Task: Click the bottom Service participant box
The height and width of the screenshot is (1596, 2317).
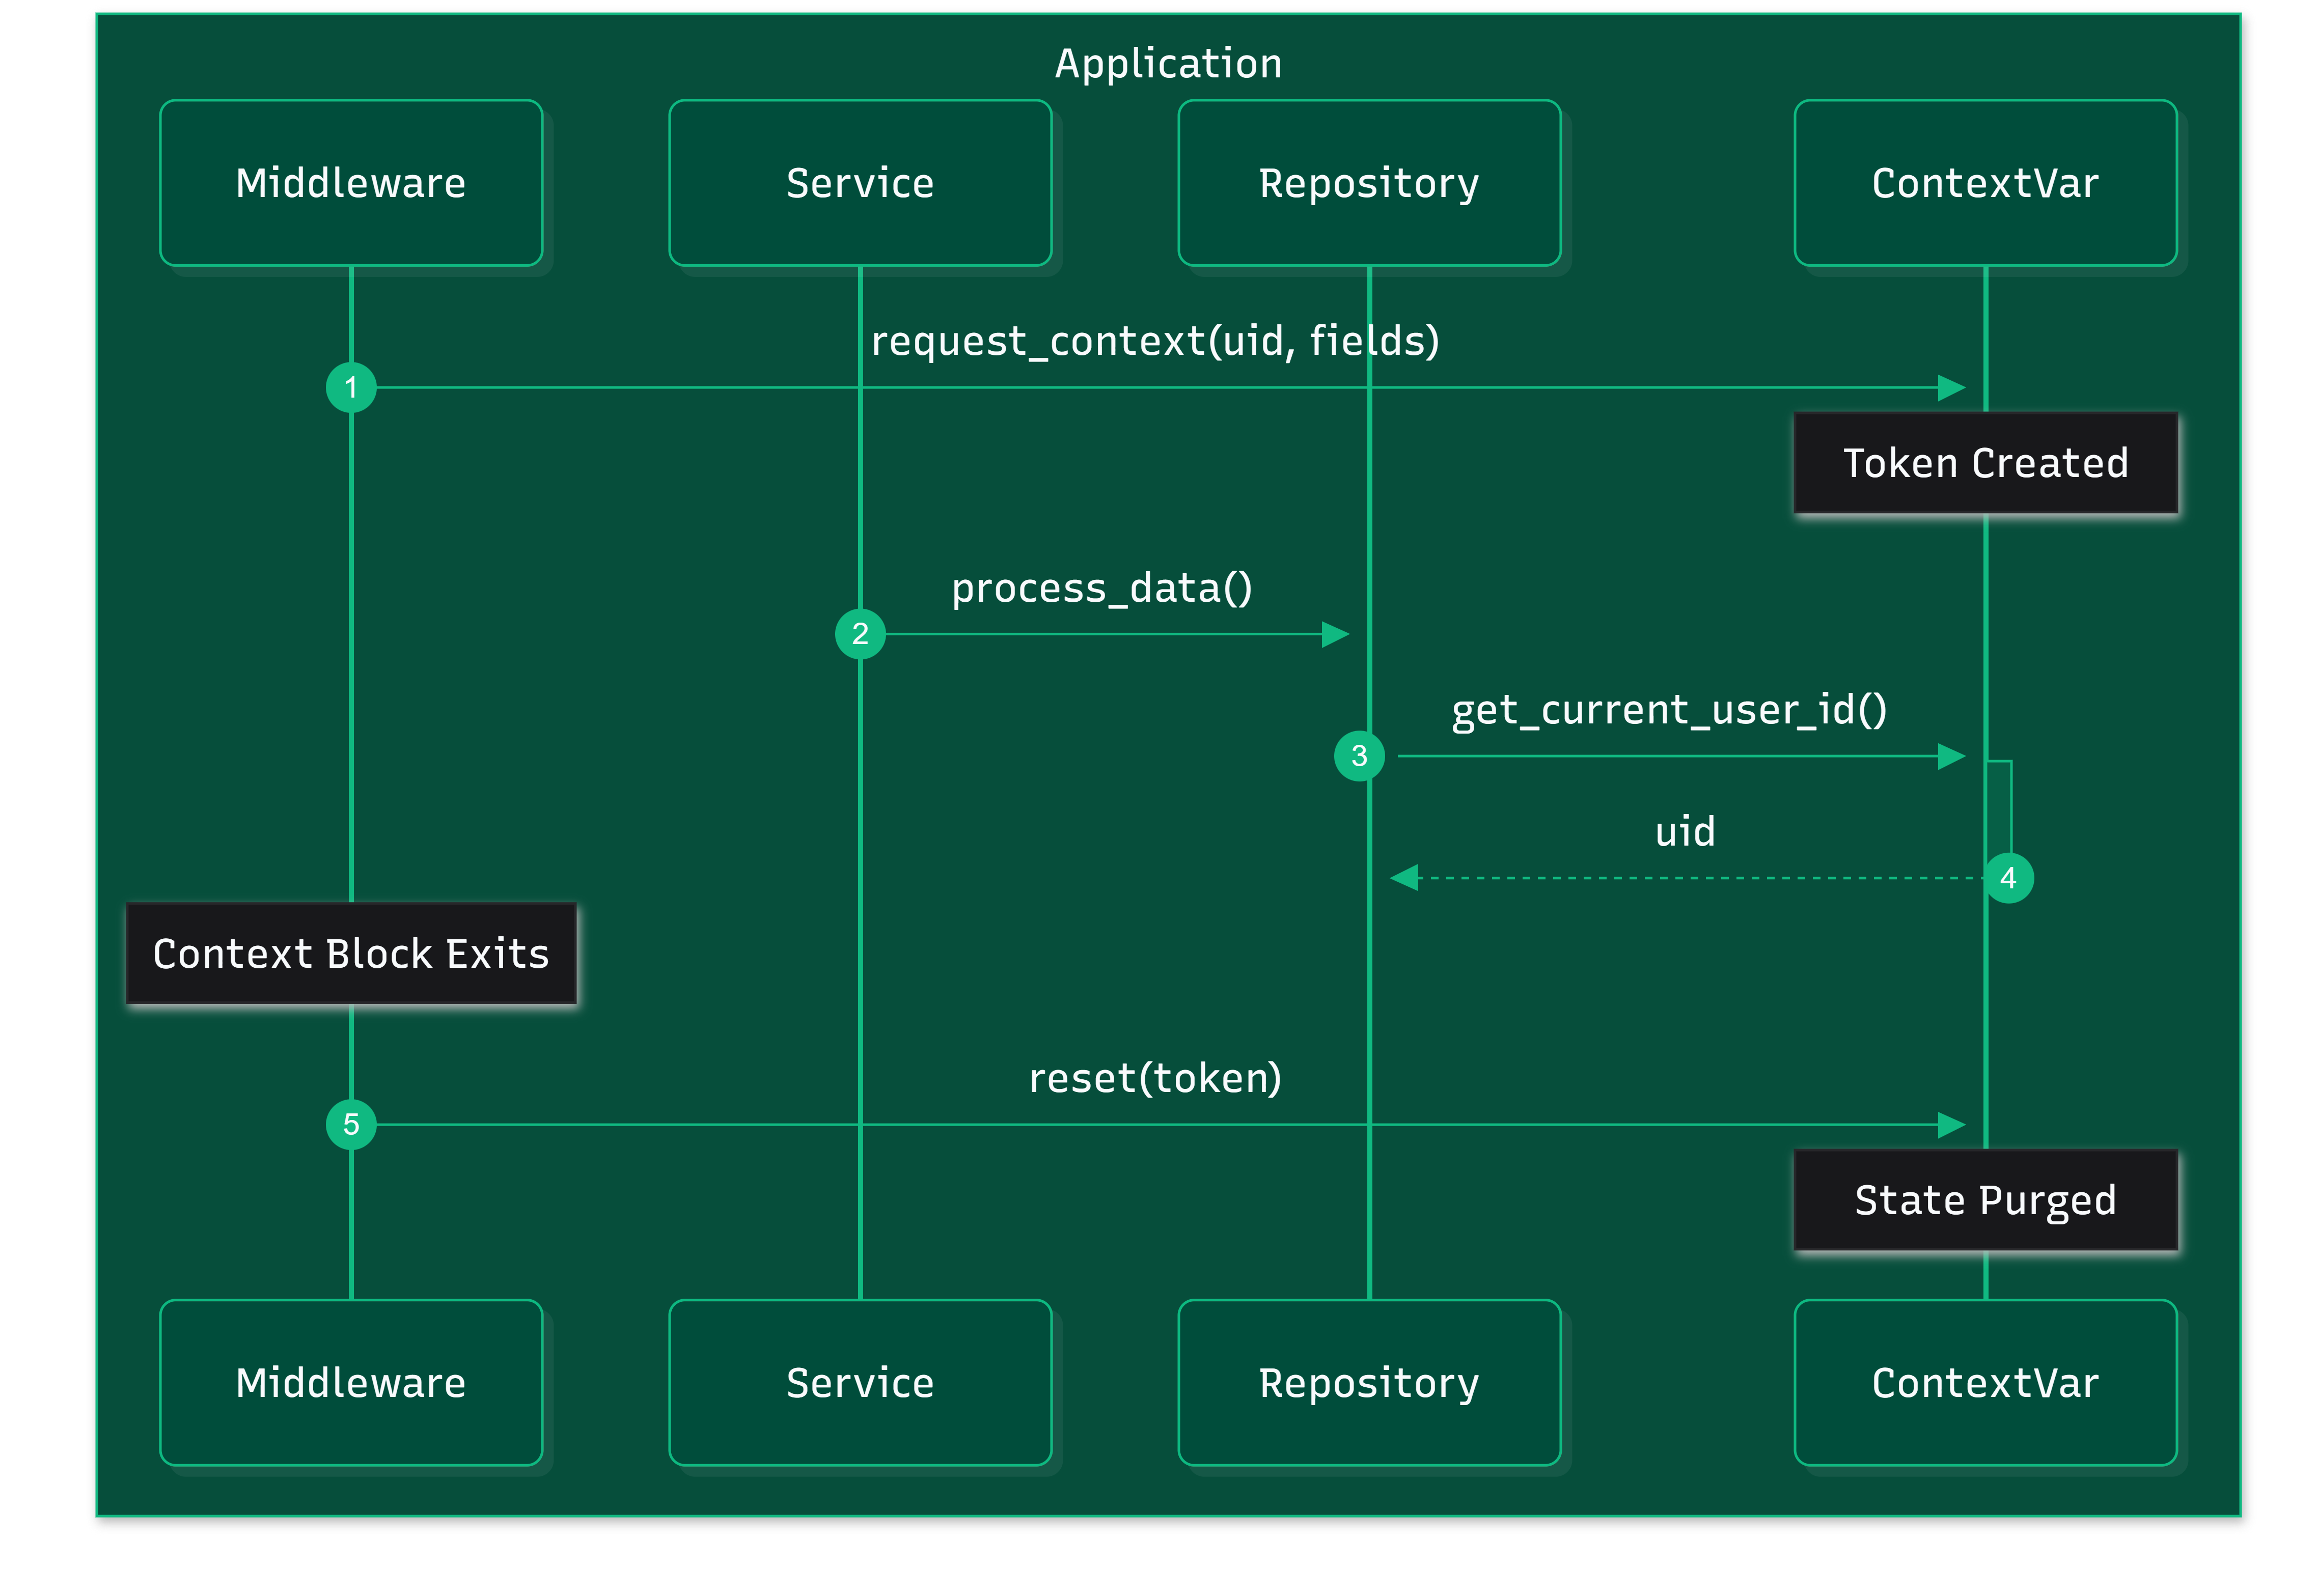Action: [860, 1383]
